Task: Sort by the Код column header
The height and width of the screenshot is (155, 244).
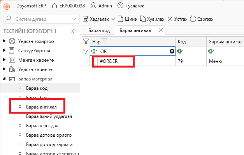Action: [x=182, y=42]
